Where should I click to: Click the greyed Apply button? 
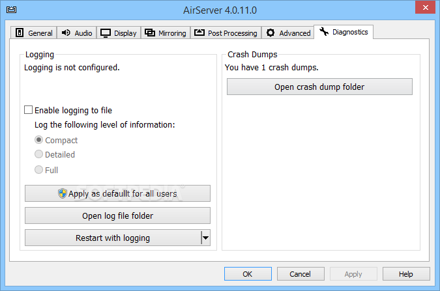(353, 273)
